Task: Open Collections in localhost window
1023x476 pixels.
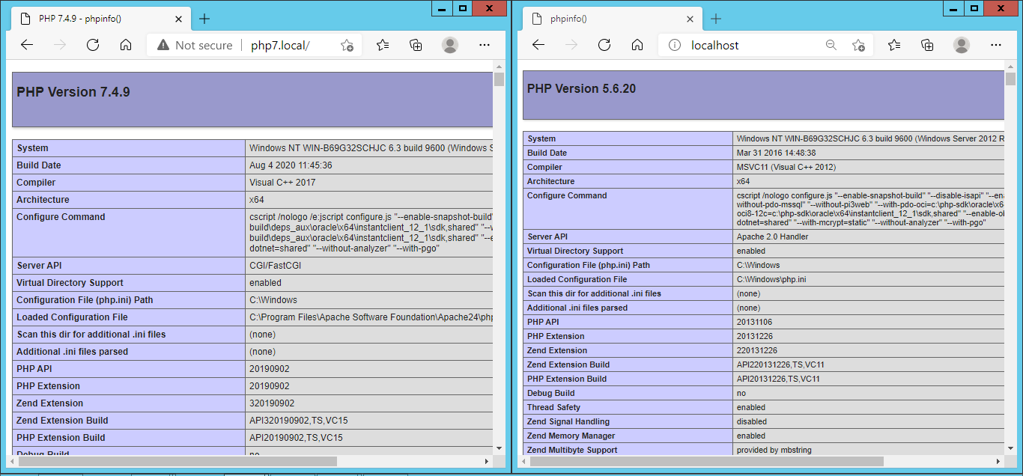Action: pyautogui.click(x=928, y=45)
